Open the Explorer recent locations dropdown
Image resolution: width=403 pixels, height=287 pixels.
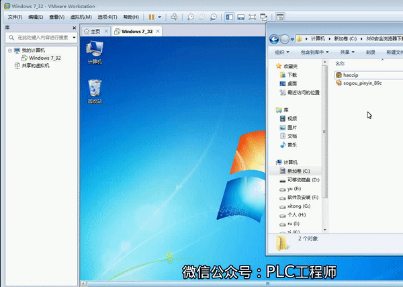[292, 40]
